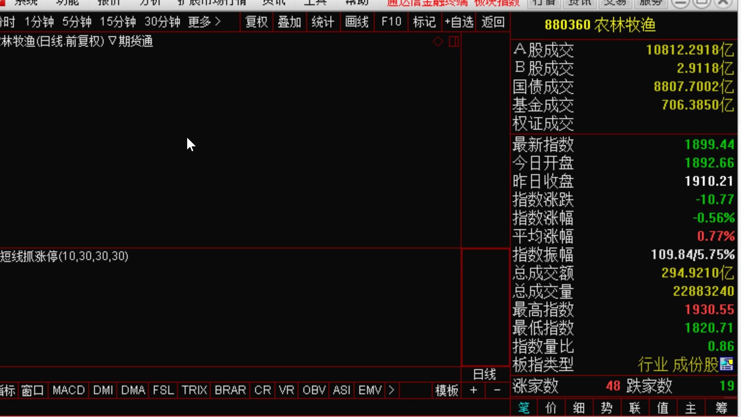The height and width of the screenshot is (417, 741).
Task: Select the FSL indicator
Action: (163, 390)
